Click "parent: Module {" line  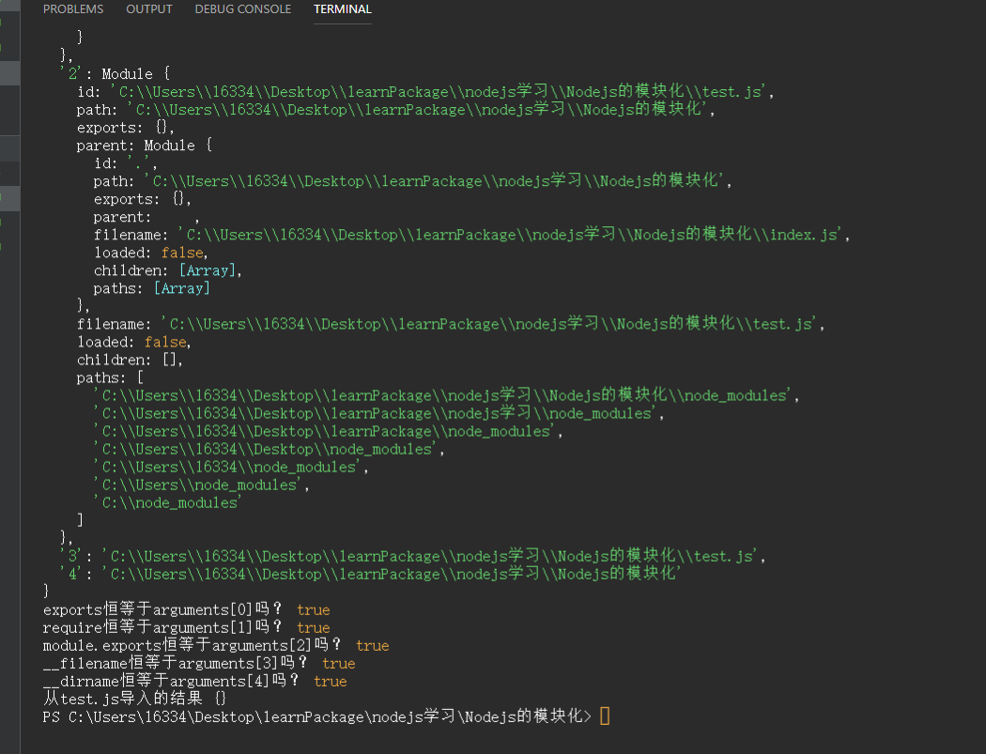tap(144, 146)
